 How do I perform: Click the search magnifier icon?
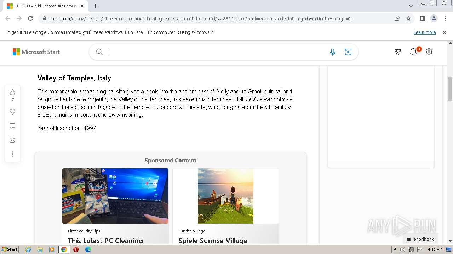[99, 52]
